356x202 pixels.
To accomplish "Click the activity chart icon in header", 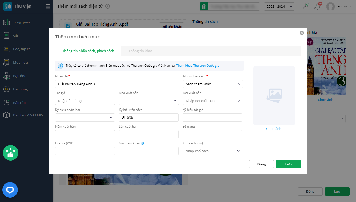I will (x=306, y=6).
